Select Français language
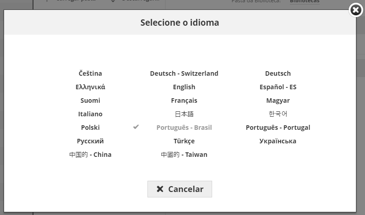This screenshot has width=365, height=215. (x=184, y=101)
